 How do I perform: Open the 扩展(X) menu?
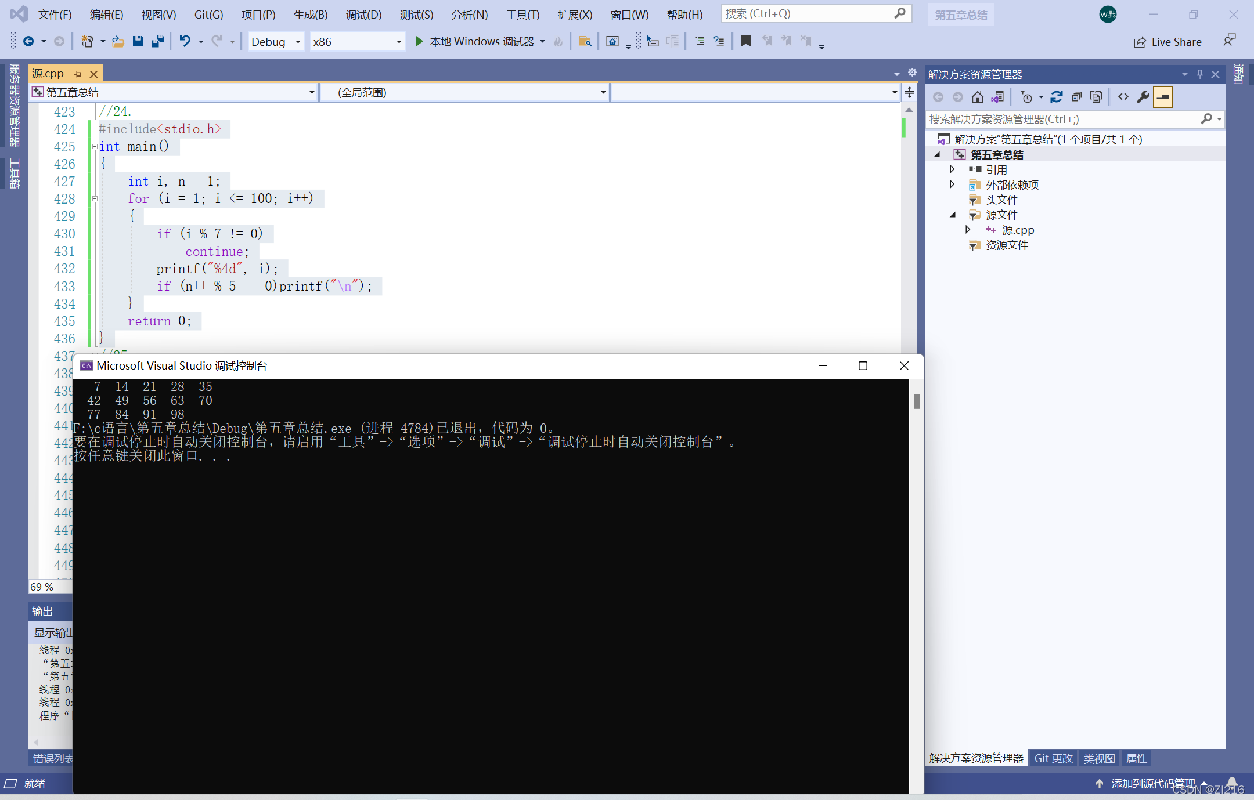(575, 15)
